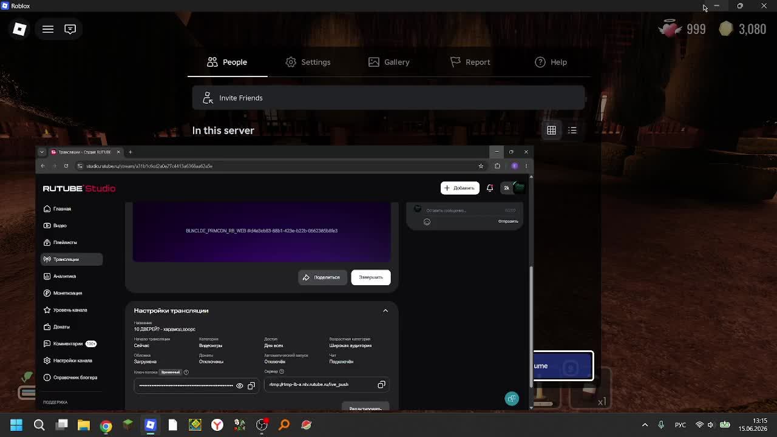Click the Поделиться share button
The height and width of the screenshot is (437, 777).
point(322,277)
